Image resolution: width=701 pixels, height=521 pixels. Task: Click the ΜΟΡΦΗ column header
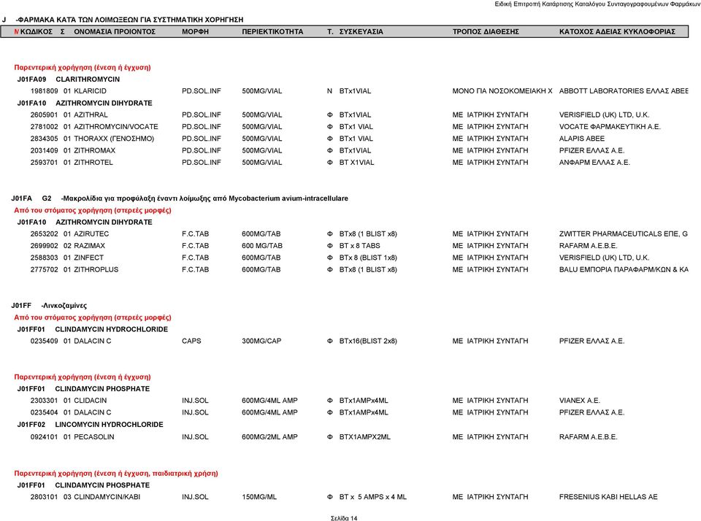pos(196,31)
